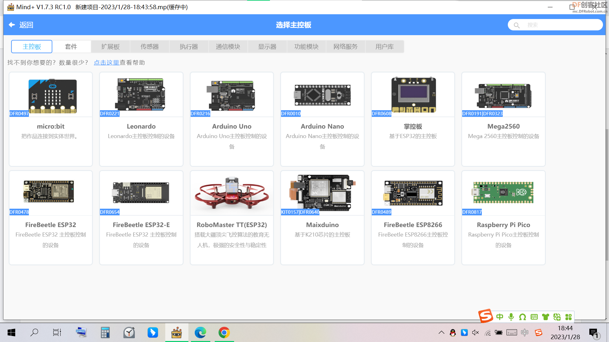This screenshot has width=609, height=342.
Task: Choose the Arduino Uno board image
Action: click(231, 96)
